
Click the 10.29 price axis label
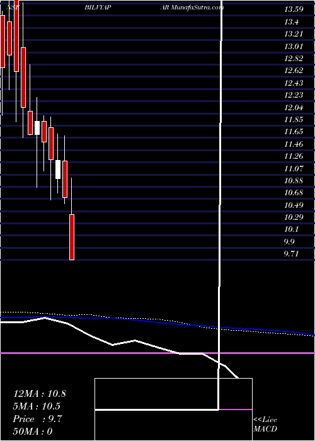pyautogui.click(x=294, y=217)
